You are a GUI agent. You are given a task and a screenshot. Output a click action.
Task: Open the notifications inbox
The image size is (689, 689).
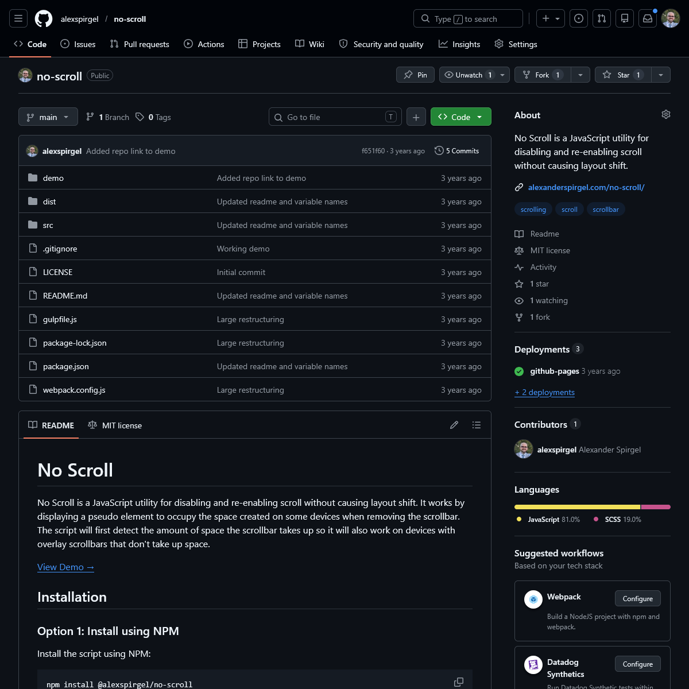pos(648,19)
